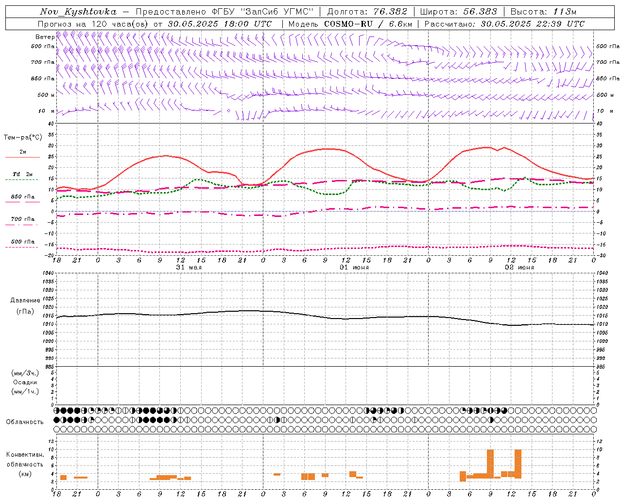Click the red '2м' temperature legend line
Screen dimensions: 622x498
[22, 157]
